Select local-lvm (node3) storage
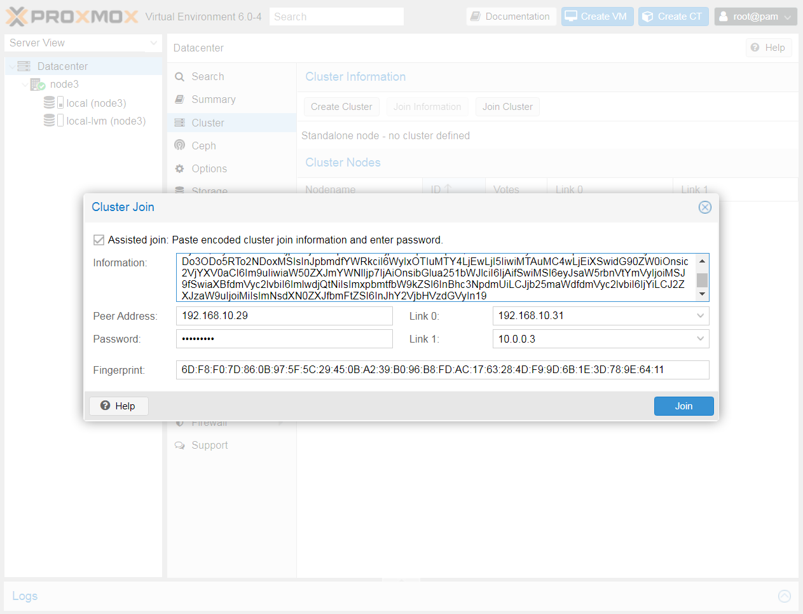 106,121
